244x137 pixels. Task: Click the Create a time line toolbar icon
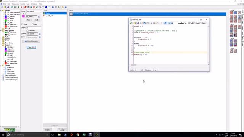[x=43, y=7]
